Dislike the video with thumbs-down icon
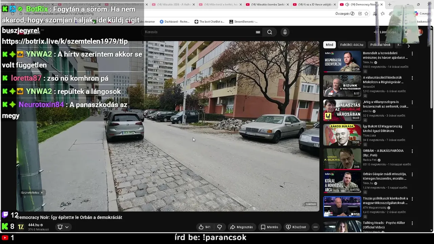 click(219, 227)
